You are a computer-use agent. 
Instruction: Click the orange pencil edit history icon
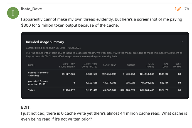click(179, 9)
